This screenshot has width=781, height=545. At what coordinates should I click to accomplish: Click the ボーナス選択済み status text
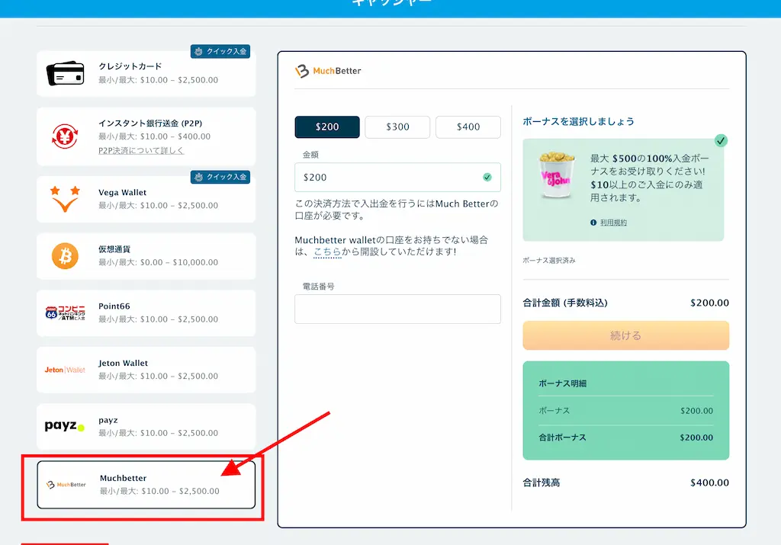549,261
